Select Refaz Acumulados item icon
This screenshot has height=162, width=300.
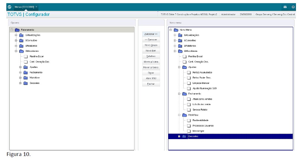[x=189, y=72]
